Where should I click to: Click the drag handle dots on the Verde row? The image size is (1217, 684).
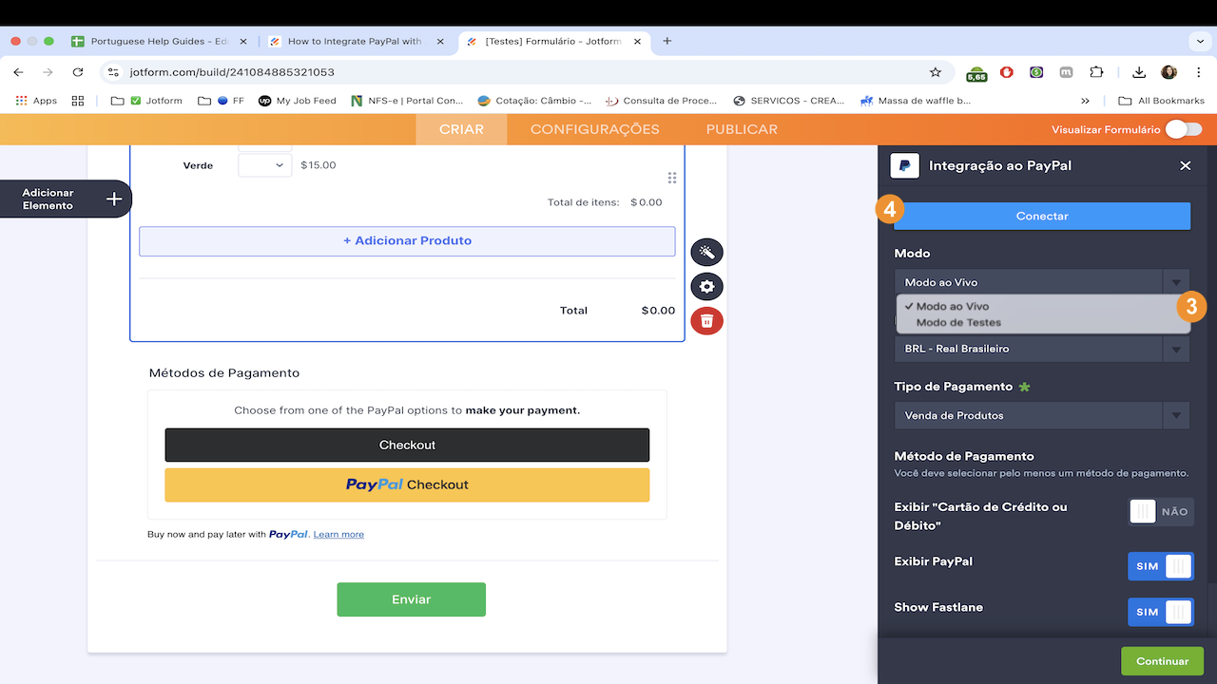672,178
